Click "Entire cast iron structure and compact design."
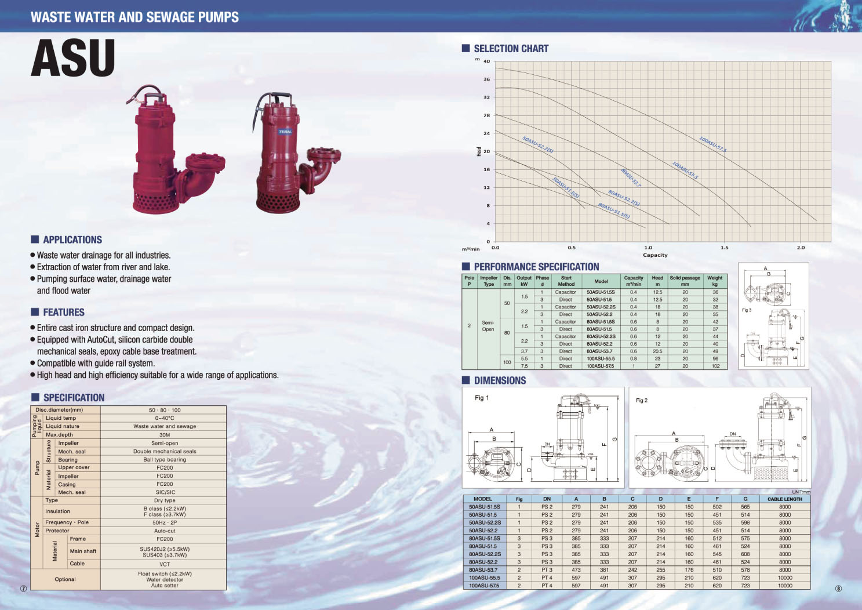Viewport: 862px width, 610px height. point(115,328)
